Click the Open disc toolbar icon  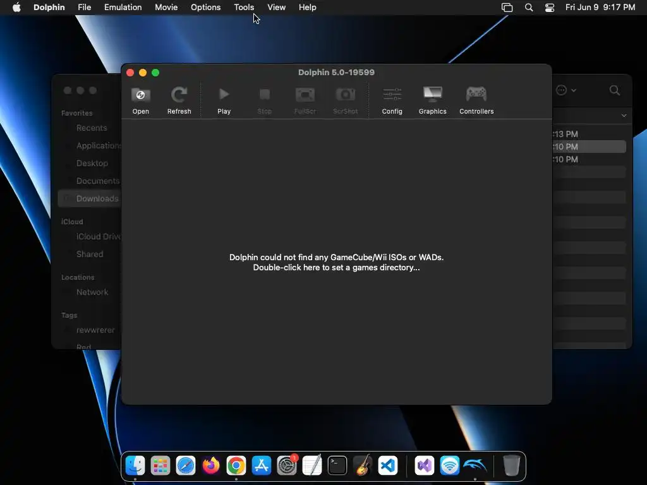pos(140,95)
